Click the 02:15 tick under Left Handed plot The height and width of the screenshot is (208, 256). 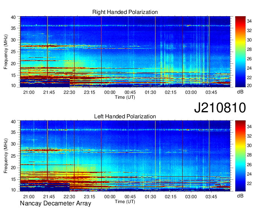click(x=171, y=197)
